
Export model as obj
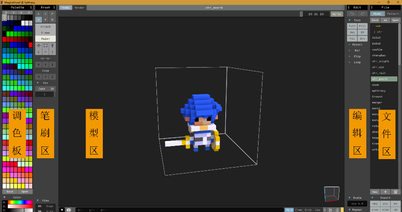(x=375, y=204)
